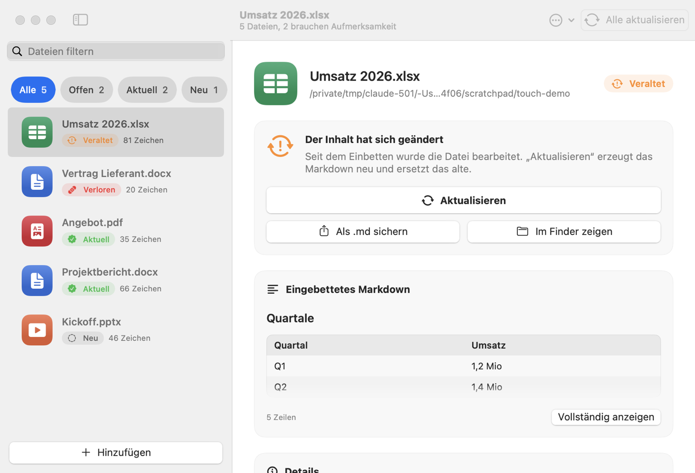Screen dimensions: 695x473
Task: Select the Projektbericht.docx file name
Action: pos(110,272)
